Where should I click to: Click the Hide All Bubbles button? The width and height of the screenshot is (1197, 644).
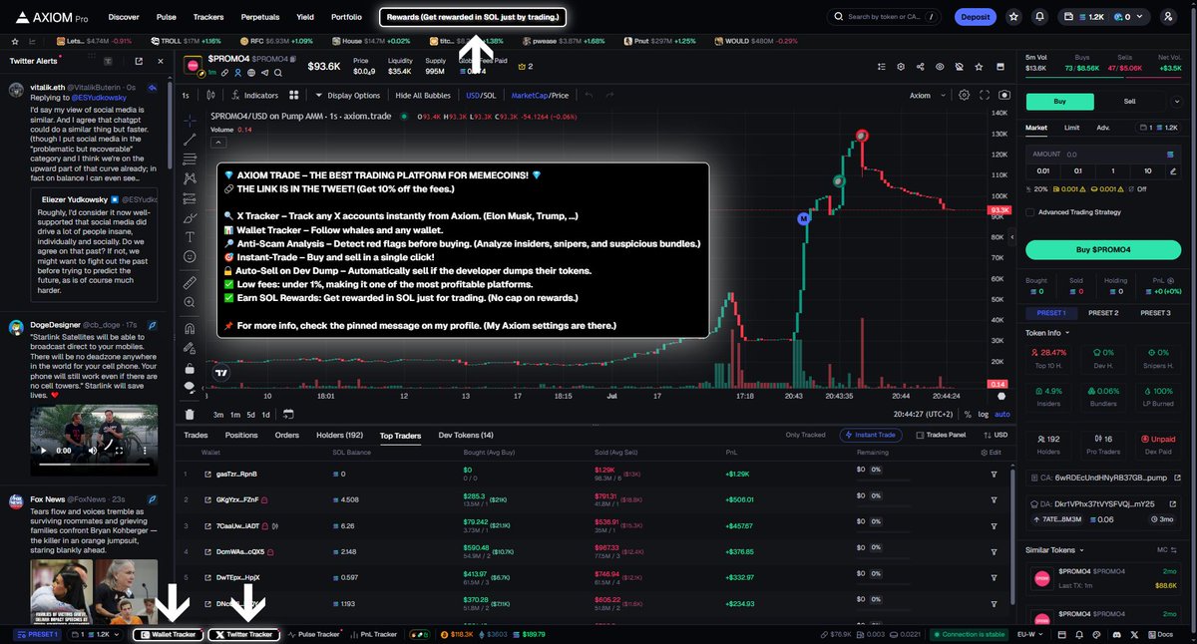point(424,96)
